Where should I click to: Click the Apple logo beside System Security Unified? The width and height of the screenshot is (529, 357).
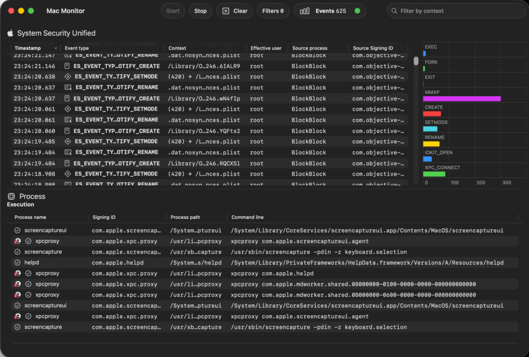[10, 33]
